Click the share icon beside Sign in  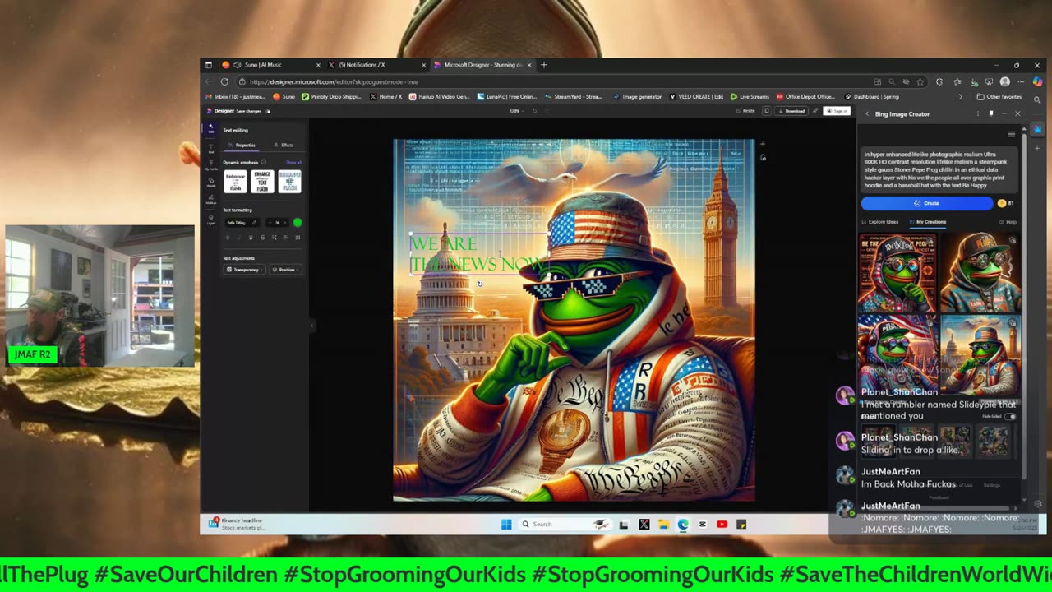815,111
